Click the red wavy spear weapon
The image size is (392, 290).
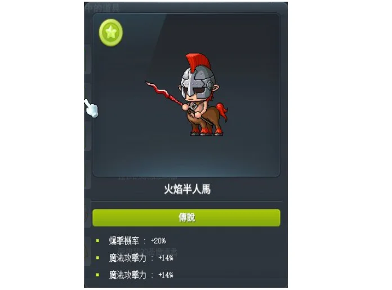coord(165,95)
